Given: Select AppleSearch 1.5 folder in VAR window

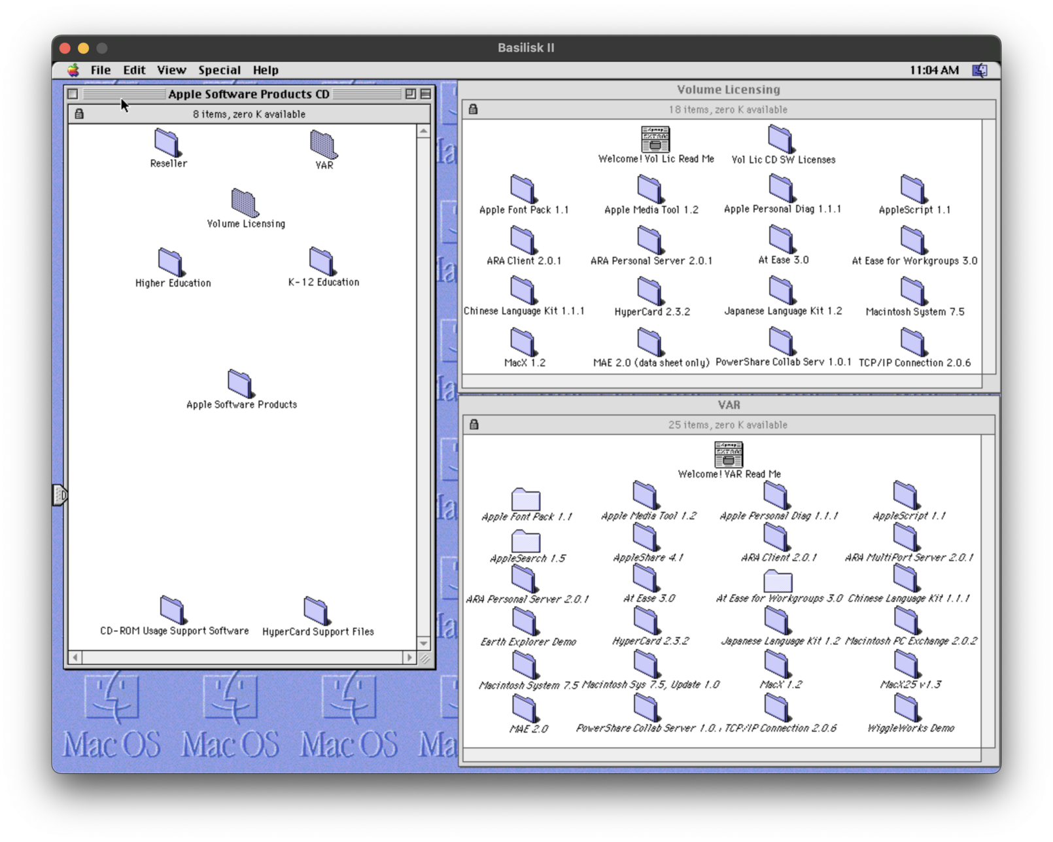Looking at the screenshot, I should [x=526, y=540].
